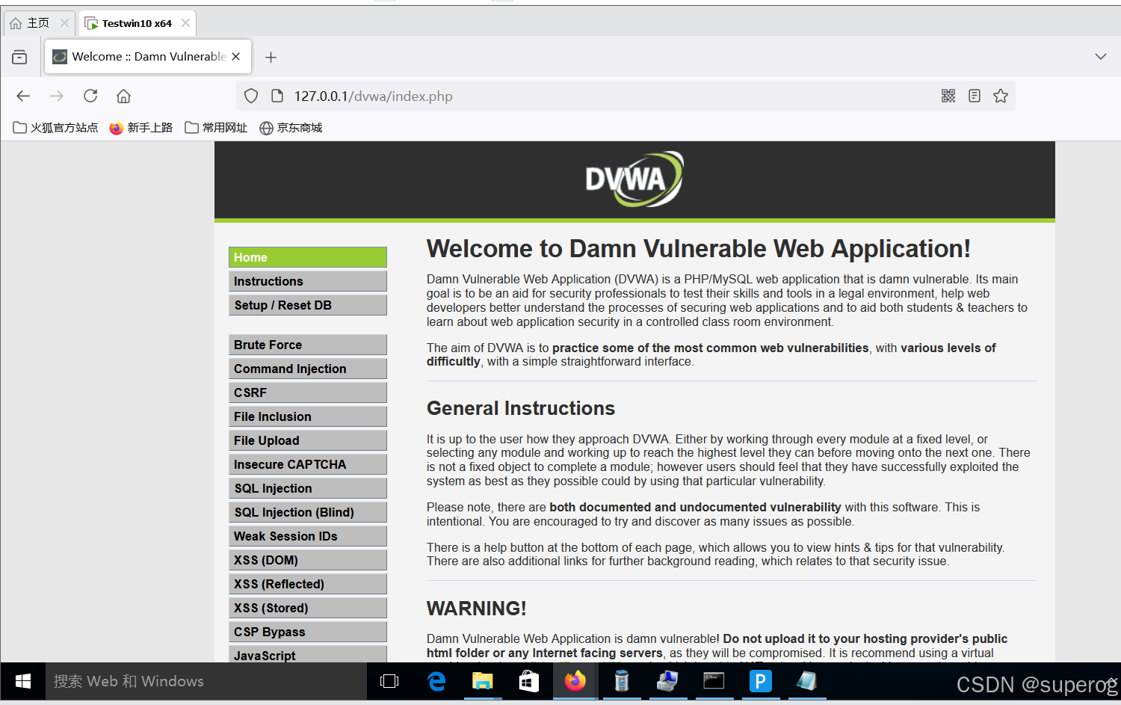Open the Windows Start menu
The height and width of the screenshot is (705, 1121).
click(x=23, y=681)
